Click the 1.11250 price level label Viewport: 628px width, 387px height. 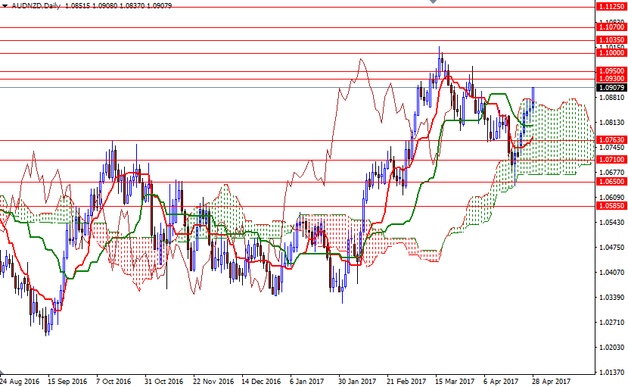(x=611, y=7)
